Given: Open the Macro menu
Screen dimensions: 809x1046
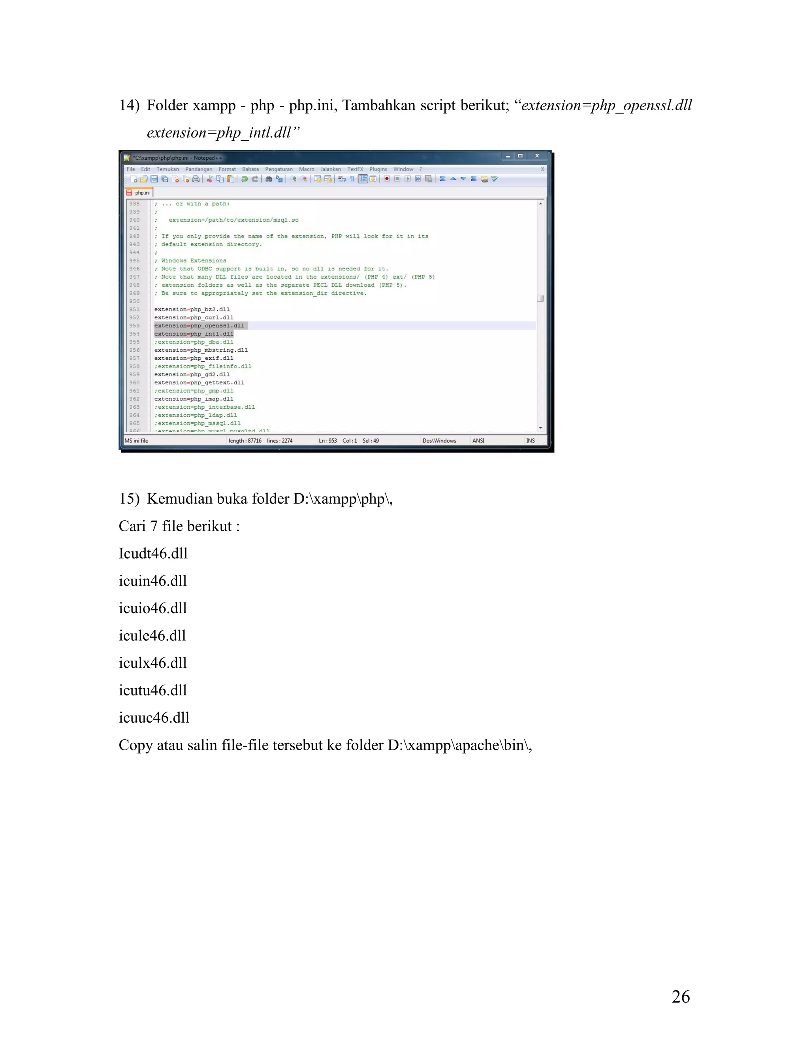Looking at the screenshot, I should point(307,169).
